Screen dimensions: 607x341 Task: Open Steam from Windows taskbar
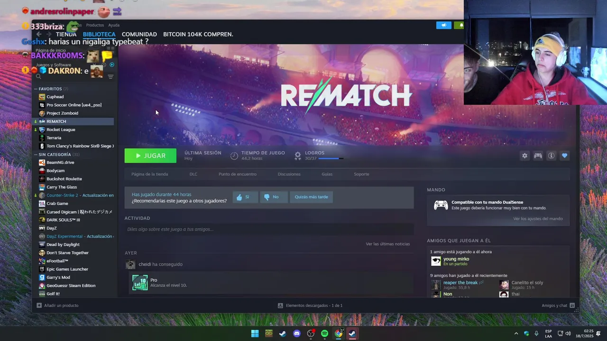[352, 333]
